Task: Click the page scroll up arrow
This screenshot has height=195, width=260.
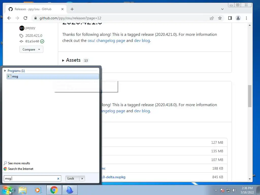Action: tap(250, 25)
